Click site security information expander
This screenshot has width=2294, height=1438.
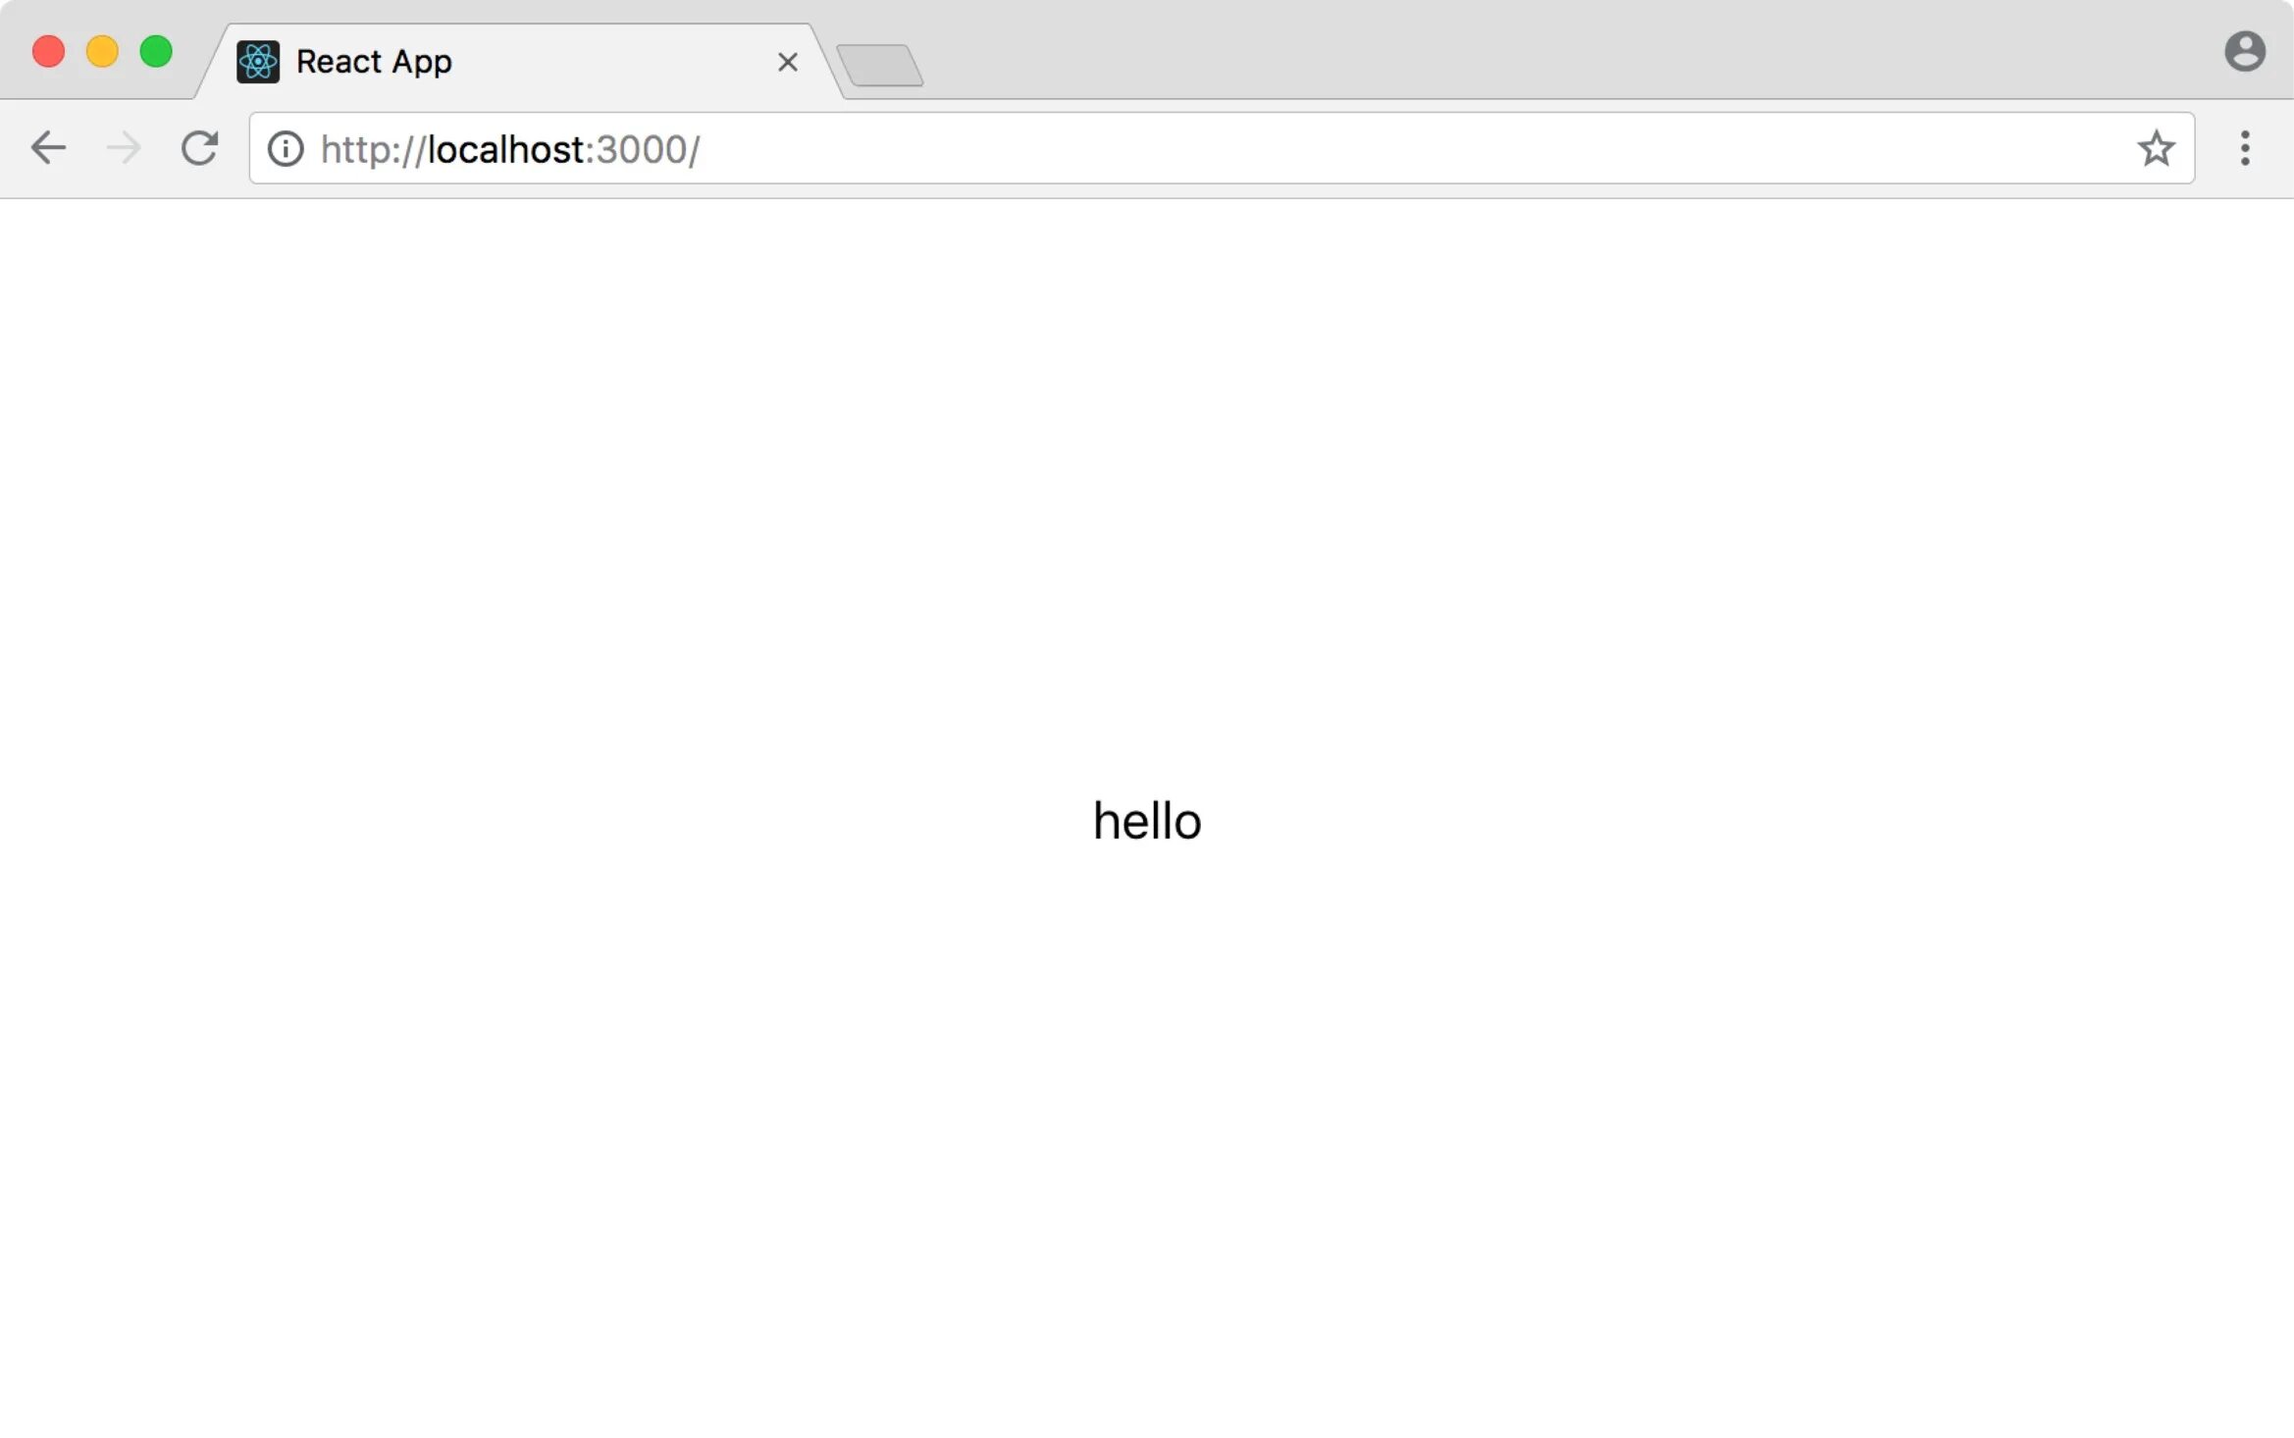pyautogui.click(x=287, y=147)
